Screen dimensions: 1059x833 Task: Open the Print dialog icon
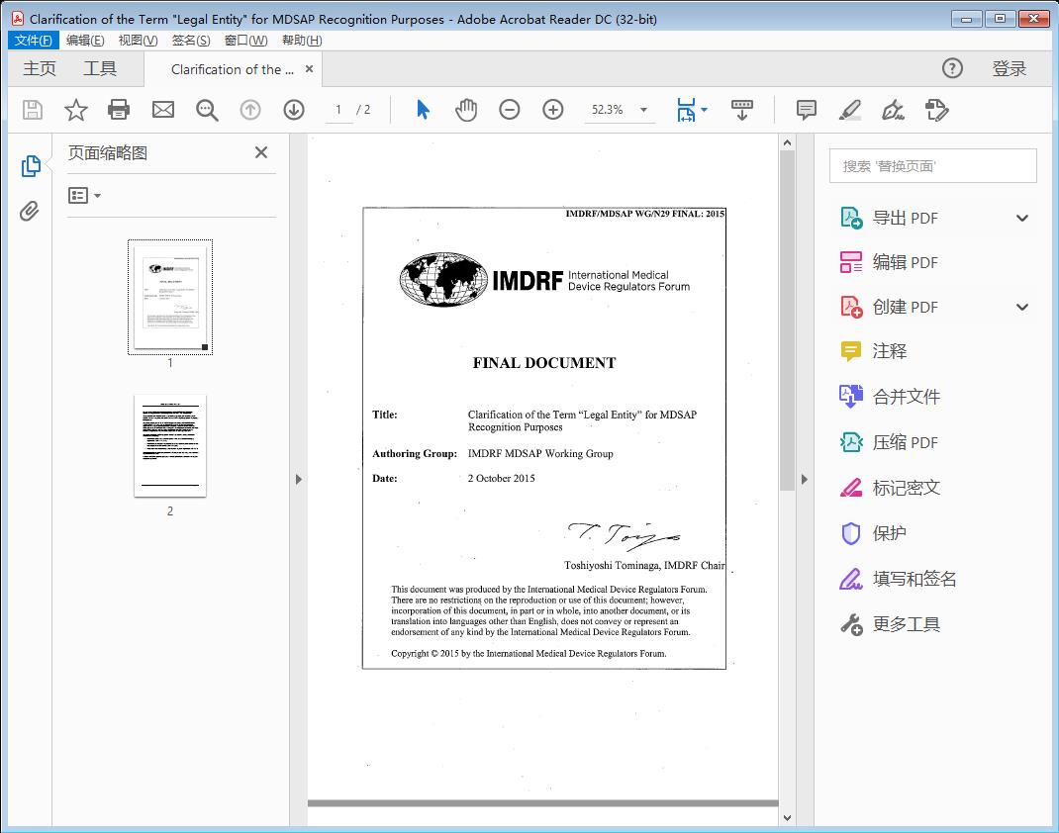[119, 109]
